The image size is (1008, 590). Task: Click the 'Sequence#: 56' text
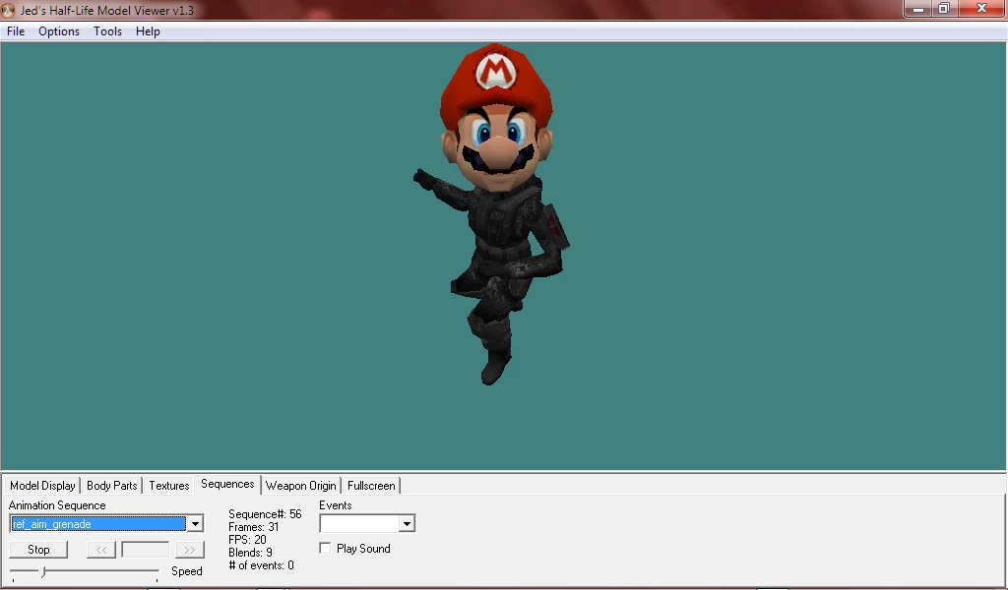coord(265,514)
